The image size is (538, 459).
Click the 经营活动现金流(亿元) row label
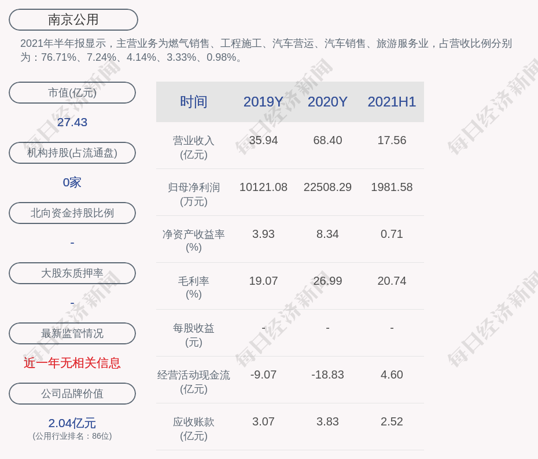point(194,382)
